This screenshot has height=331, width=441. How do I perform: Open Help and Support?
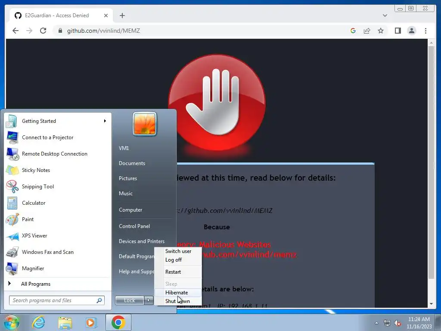point(136,272)
